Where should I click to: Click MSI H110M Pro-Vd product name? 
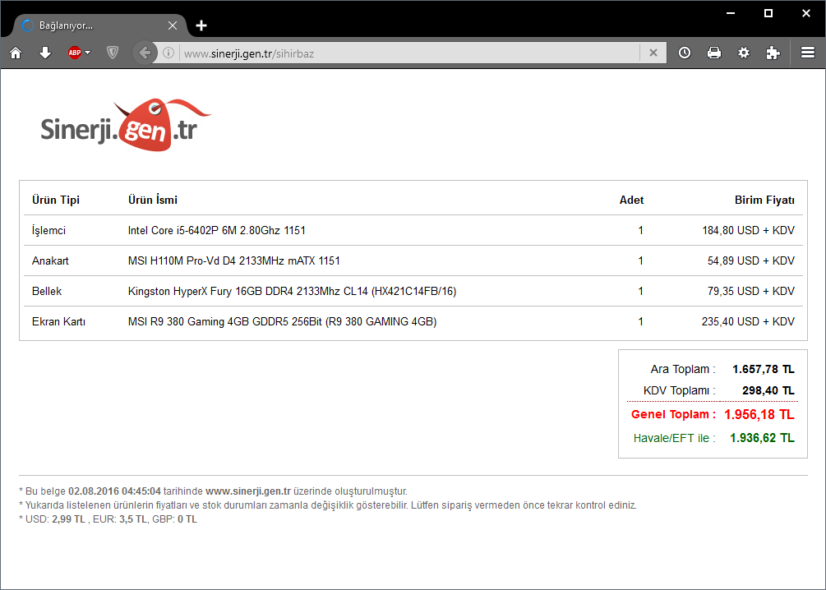(234, 260)
